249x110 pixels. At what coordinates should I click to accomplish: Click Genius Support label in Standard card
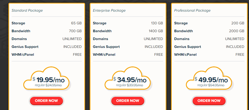click(x=25, y=47)
